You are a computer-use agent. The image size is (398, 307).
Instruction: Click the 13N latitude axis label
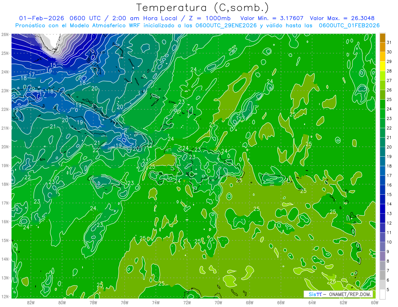(x=5, y=278)
